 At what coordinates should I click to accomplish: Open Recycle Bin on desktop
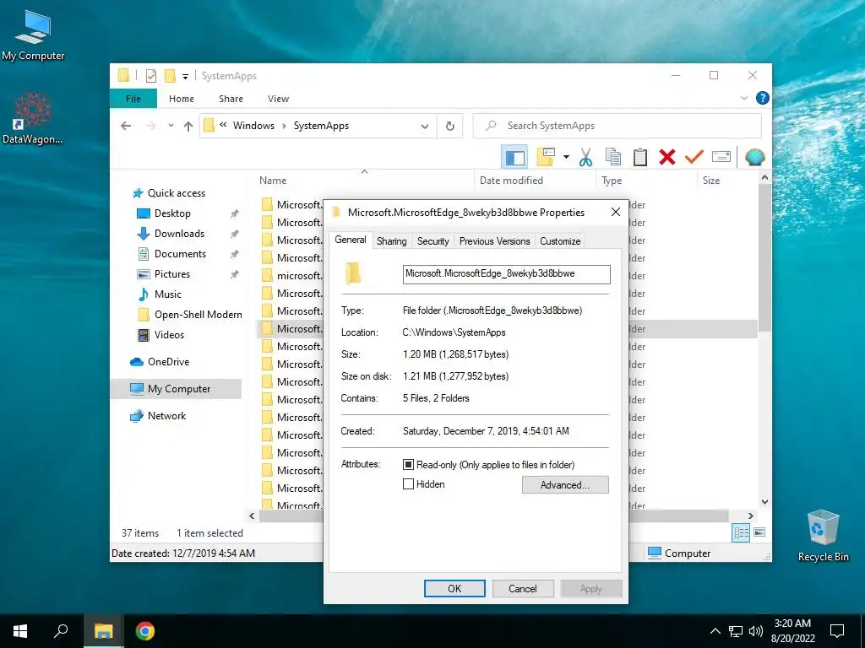(823, 536)
